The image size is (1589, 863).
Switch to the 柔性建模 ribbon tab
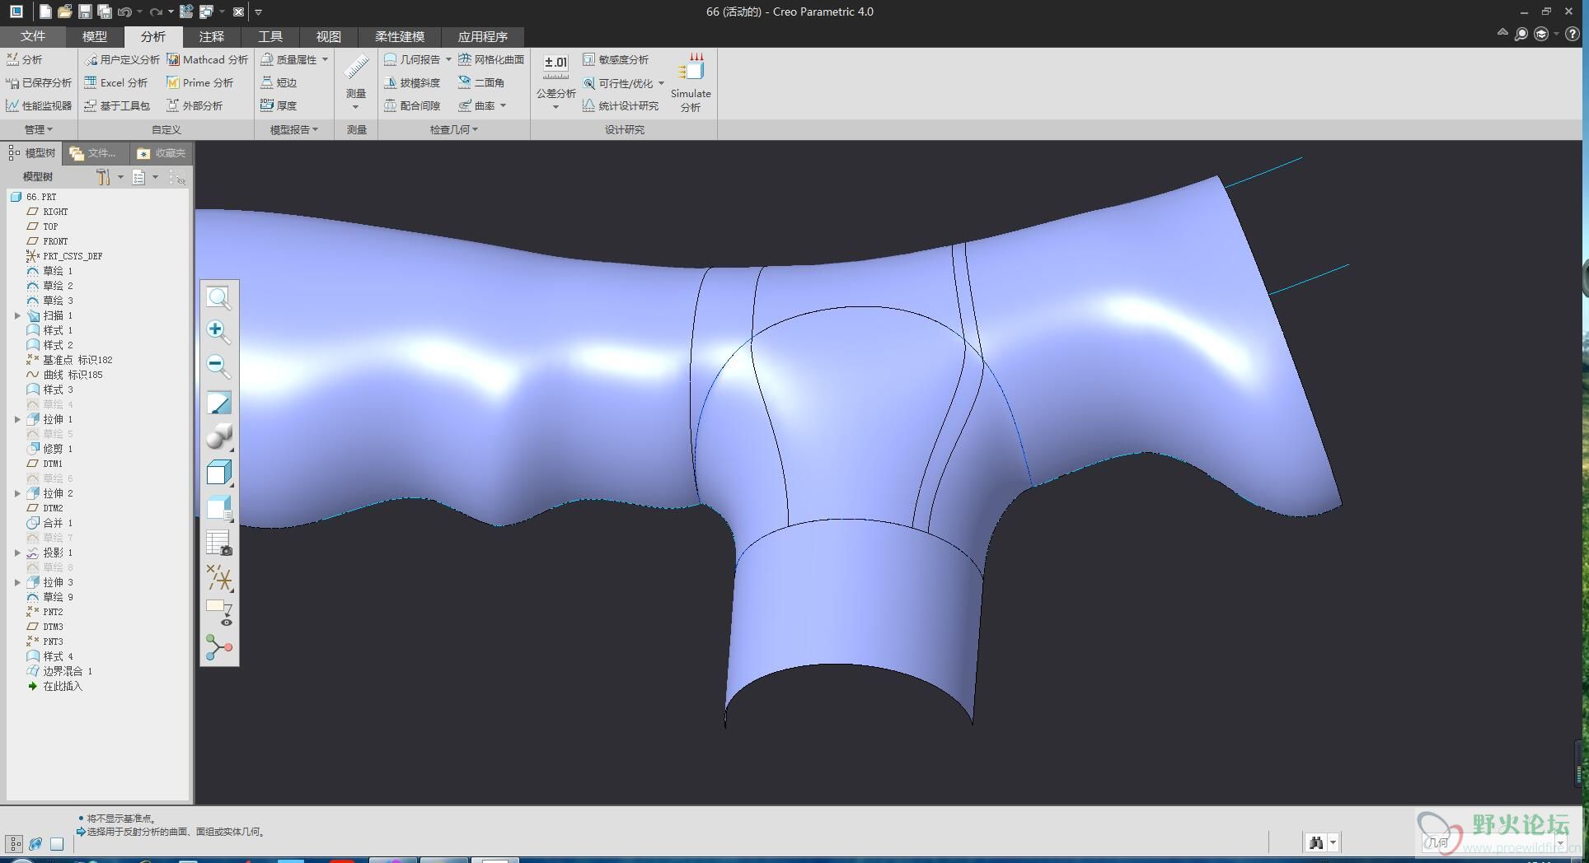(400, 36)
